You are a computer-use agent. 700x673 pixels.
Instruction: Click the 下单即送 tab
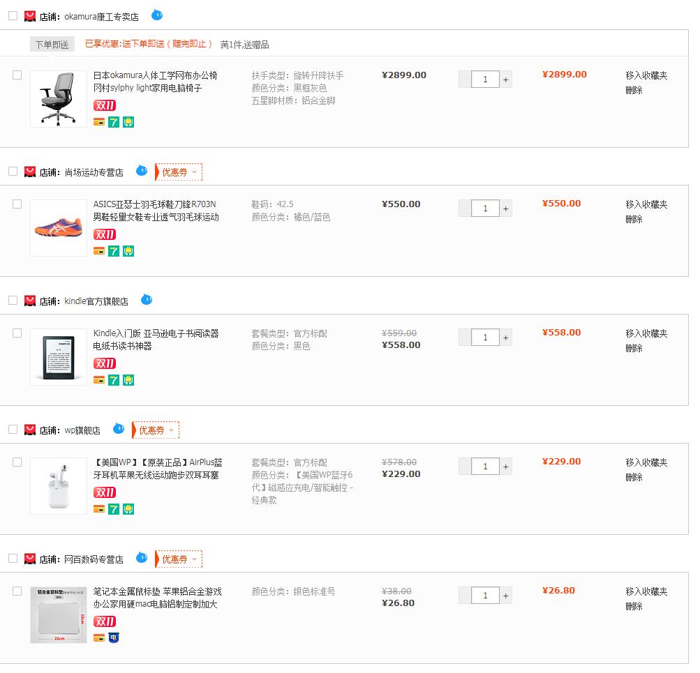click(51, 43)
